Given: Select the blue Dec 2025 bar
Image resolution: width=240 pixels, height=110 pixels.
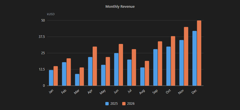Looking at the screenshot, I should tap(195, 58).
